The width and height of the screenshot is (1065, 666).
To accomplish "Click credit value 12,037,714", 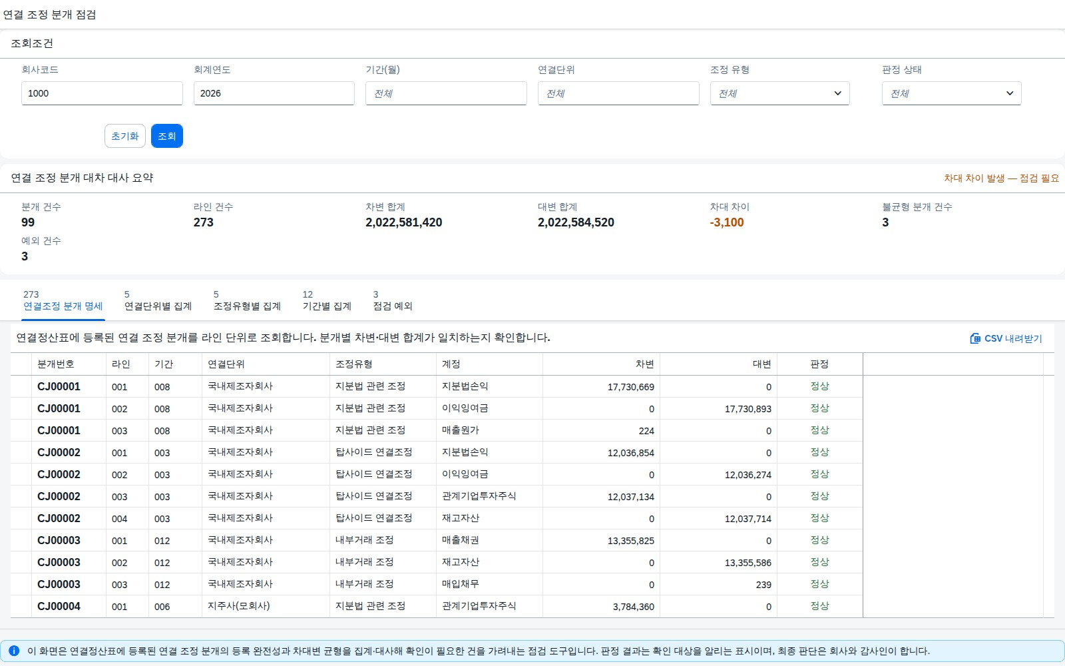I will point(747,519).
